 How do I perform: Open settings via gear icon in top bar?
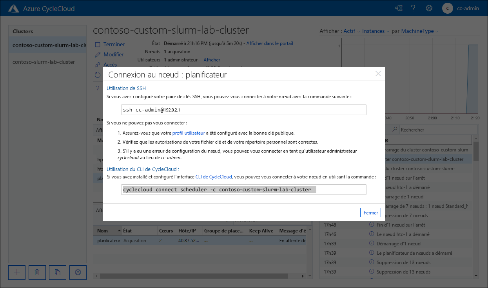(x=429, y=8)
